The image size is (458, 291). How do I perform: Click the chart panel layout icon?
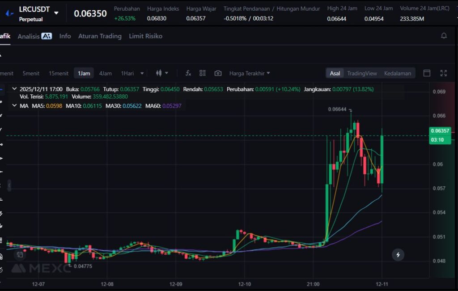click(427, 73)
